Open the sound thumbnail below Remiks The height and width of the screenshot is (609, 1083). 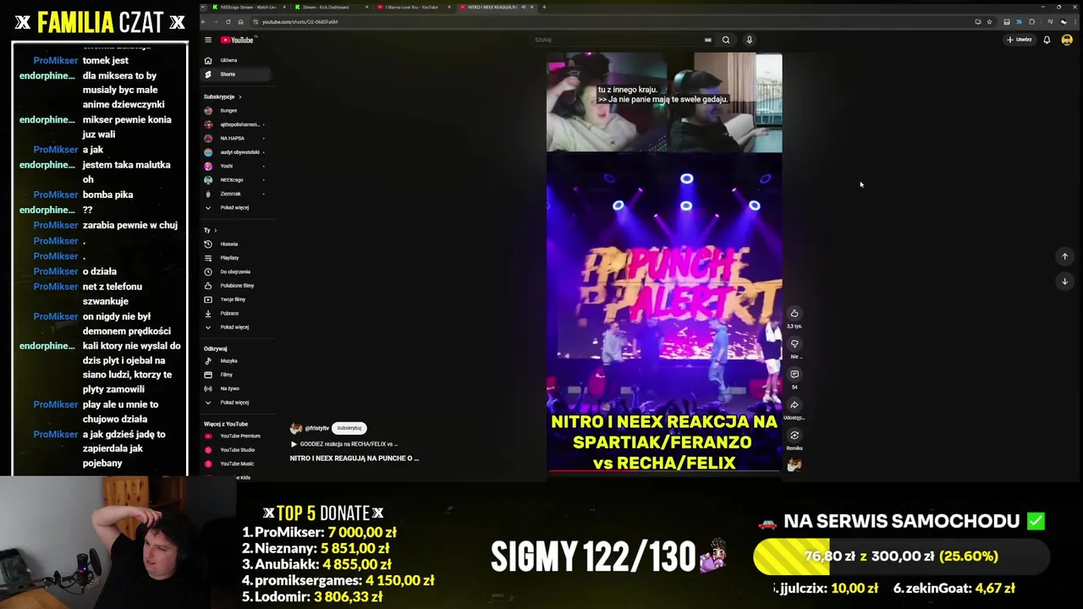[794, 464]
